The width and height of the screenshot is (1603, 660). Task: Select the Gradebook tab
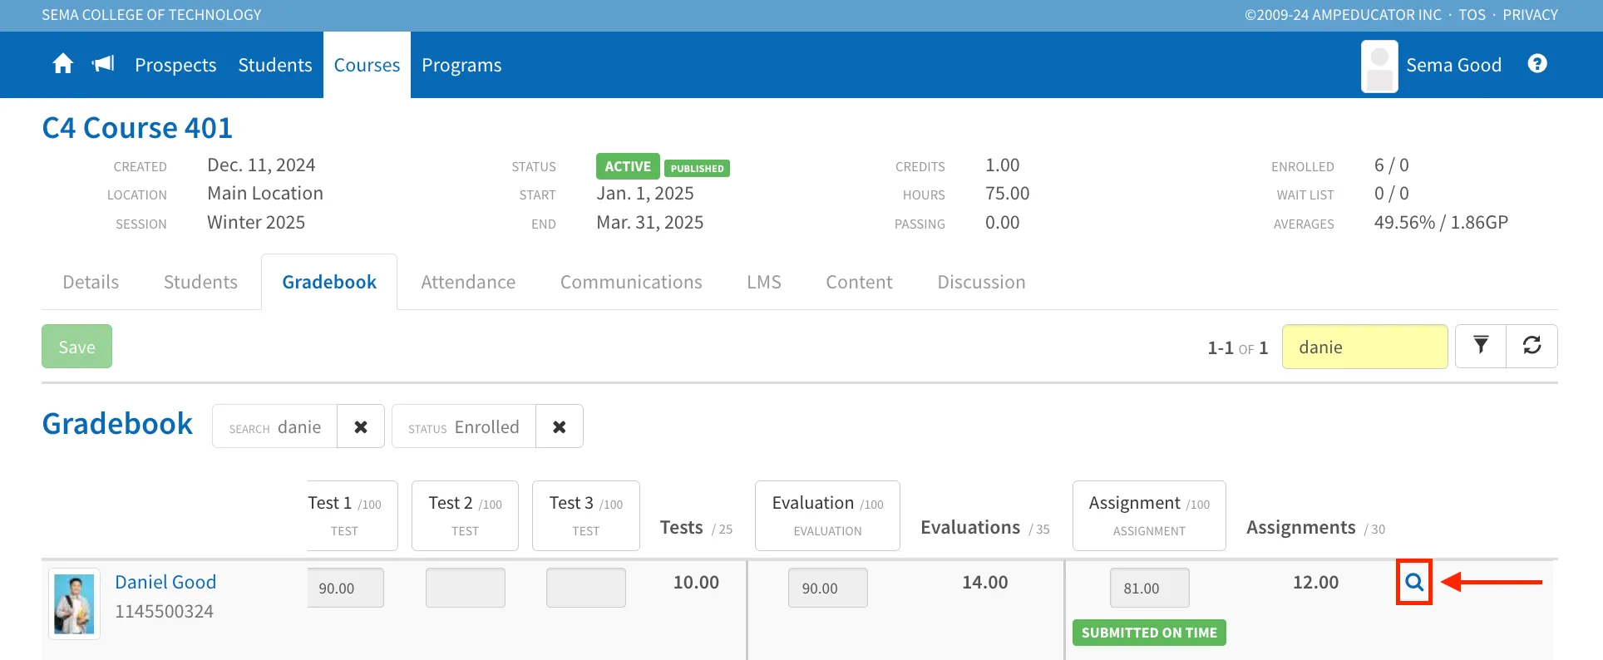pos(329,282)
